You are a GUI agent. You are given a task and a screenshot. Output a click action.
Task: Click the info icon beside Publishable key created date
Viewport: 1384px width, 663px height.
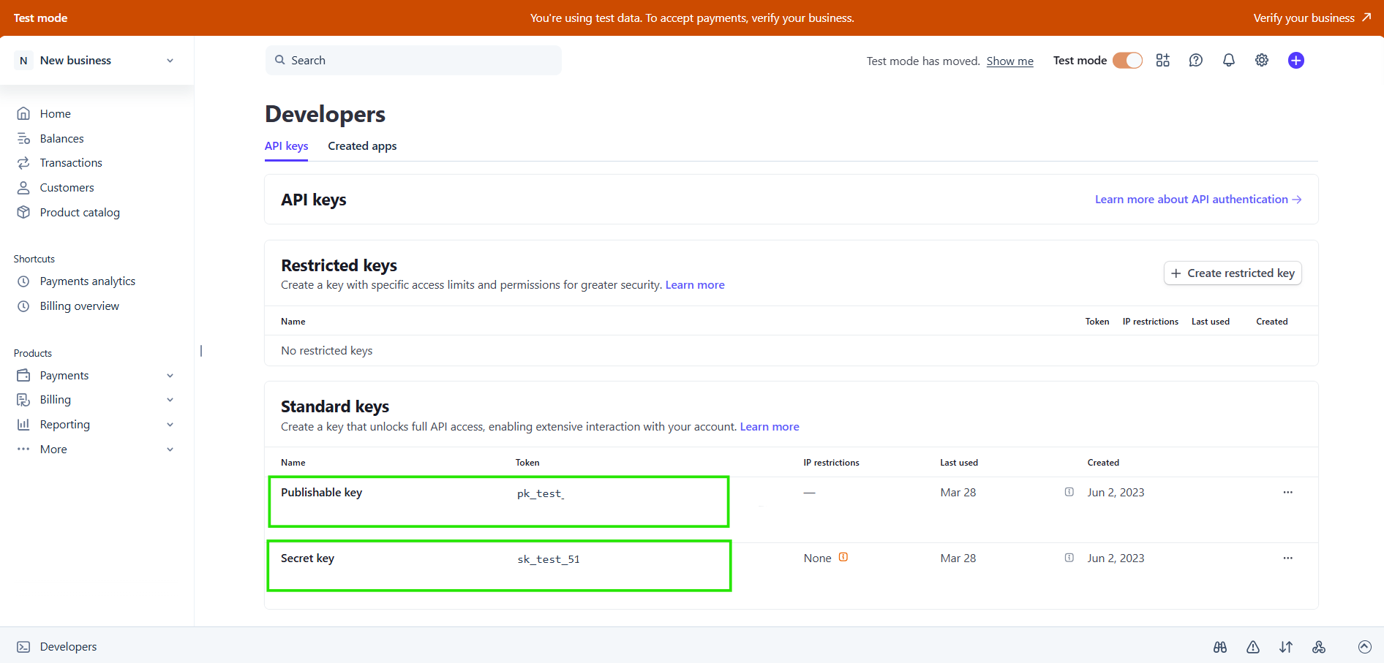[1069, 492]
